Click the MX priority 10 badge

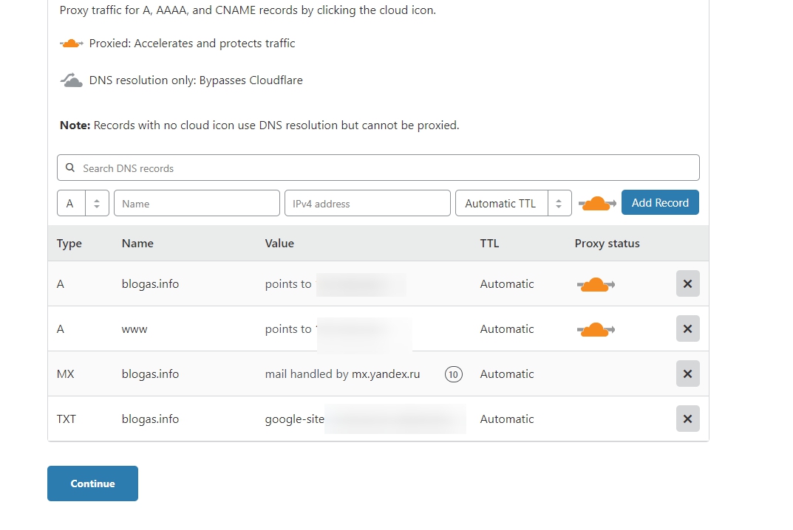[x=453, y=374]
